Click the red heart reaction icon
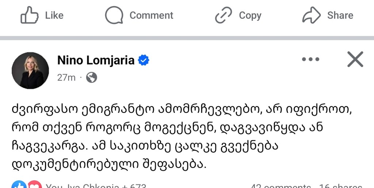The height and width of the screenshot is (188, 374). [35, 185]
